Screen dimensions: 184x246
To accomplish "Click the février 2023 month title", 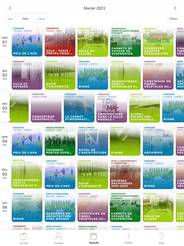I will point(94,8).
